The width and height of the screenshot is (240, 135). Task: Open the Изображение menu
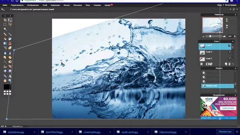click(x=33, y=5)
